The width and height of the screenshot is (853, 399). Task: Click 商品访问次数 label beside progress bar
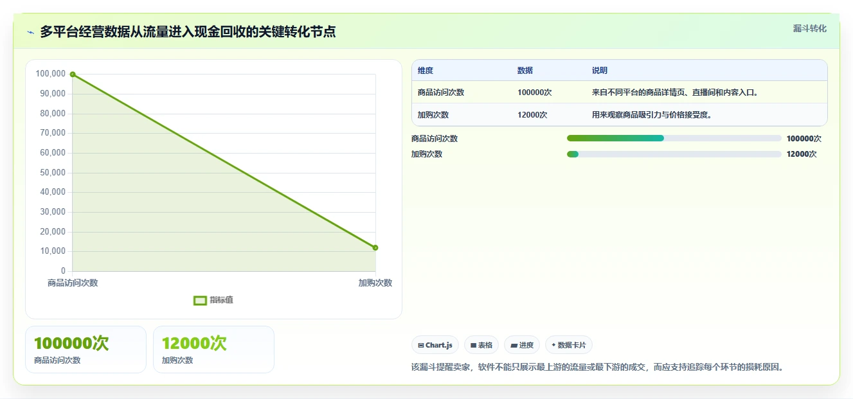tap(435, 139)
